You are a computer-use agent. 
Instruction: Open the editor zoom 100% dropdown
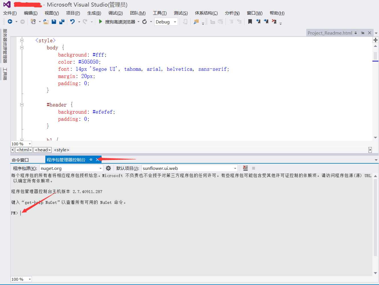(x=30, y=144)
